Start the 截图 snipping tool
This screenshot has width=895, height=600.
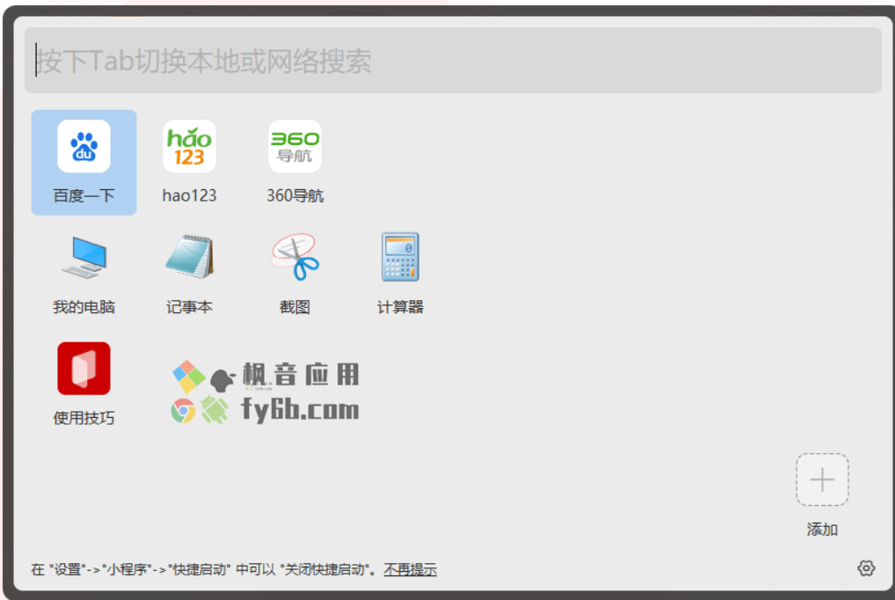[x=295, y=273]
